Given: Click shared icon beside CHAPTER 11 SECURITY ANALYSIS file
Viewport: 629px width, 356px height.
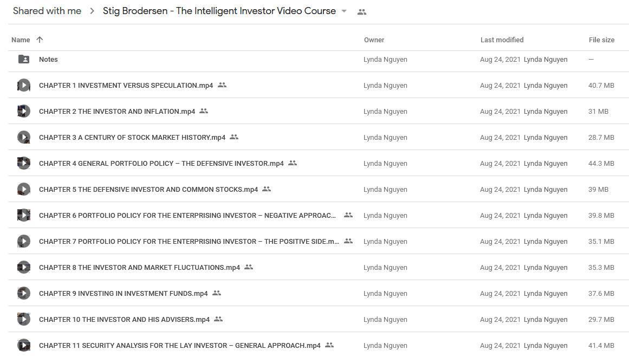Looking at the screenshot, I should pos(329,345).
